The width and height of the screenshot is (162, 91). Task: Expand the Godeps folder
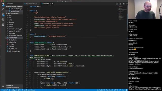pyautogui.click(x=14, y=22)
